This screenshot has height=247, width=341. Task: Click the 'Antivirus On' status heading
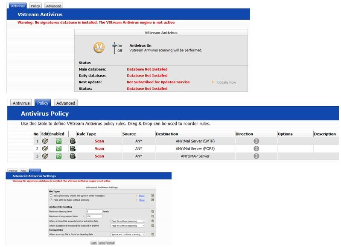pyautogui.click(x=140, y=45)
